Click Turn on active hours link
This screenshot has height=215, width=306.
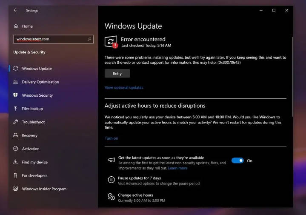point(111,138)
